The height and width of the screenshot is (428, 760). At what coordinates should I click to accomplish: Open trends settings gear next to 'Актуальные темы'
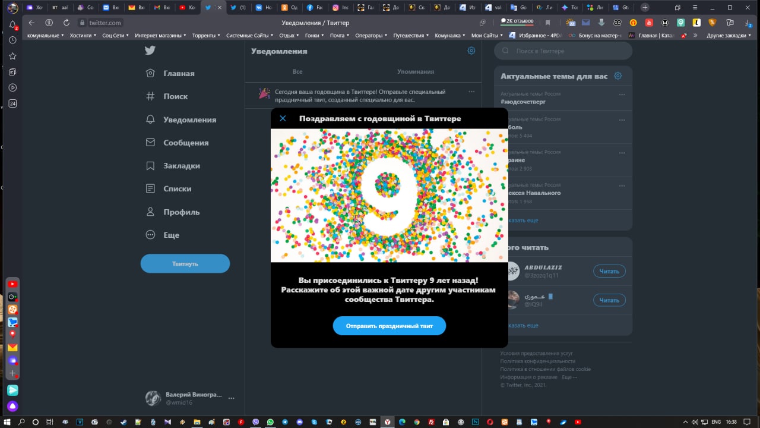[617, 76]
